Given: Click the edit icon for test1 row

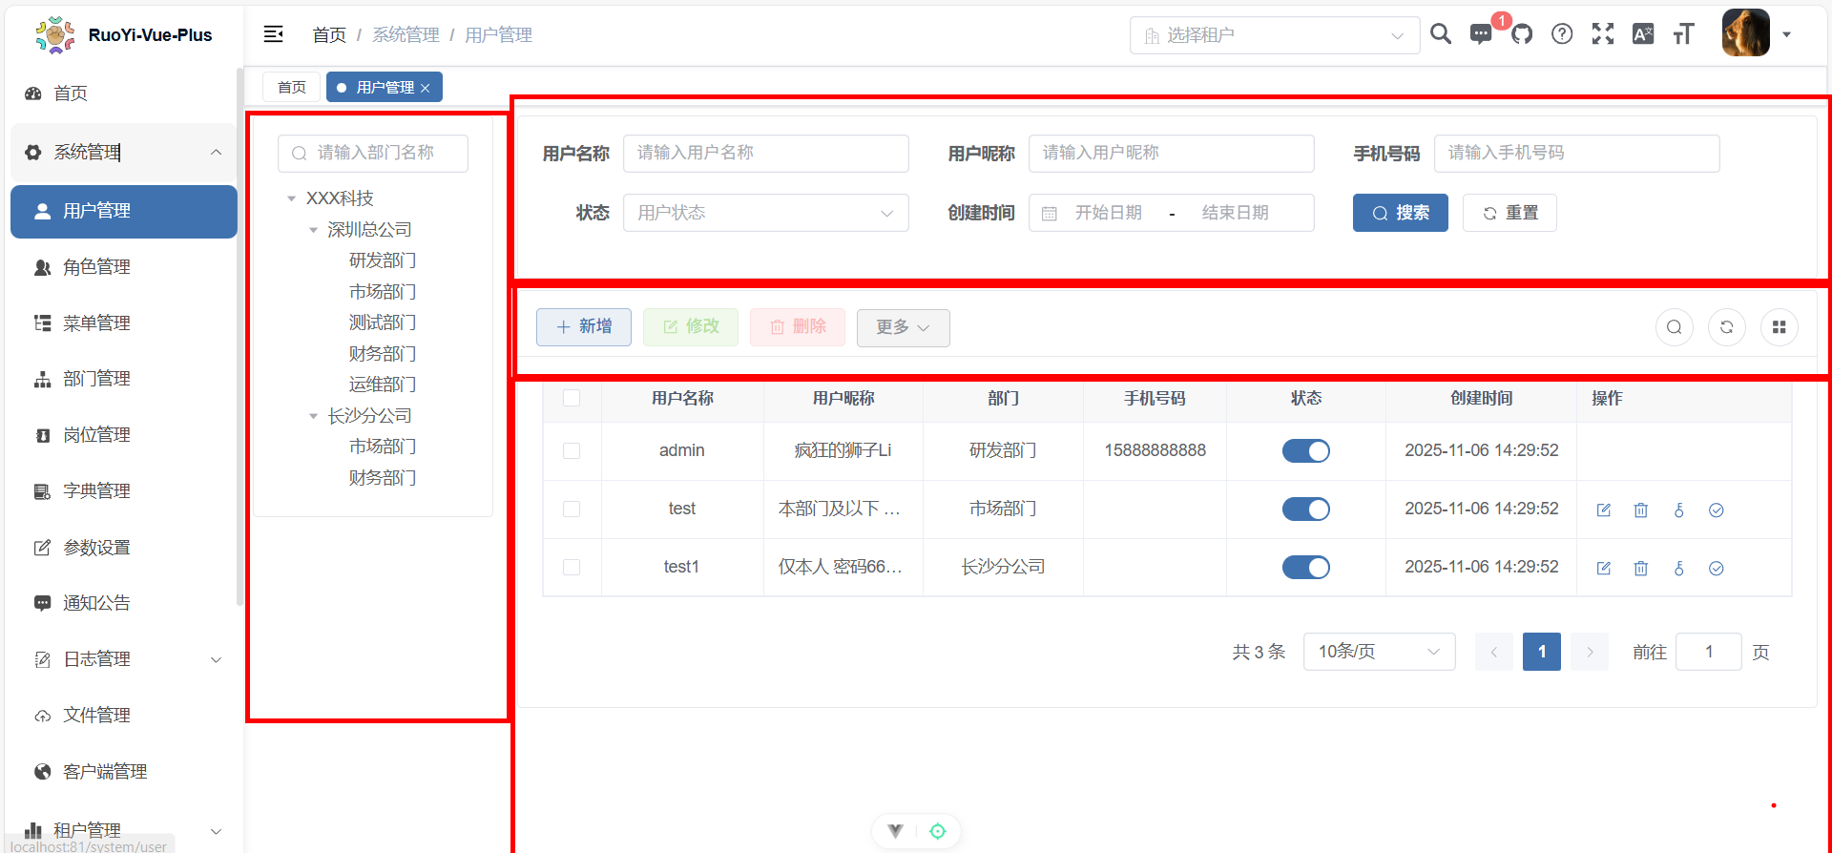Looking at the screenshot, I should (1604, 569).
